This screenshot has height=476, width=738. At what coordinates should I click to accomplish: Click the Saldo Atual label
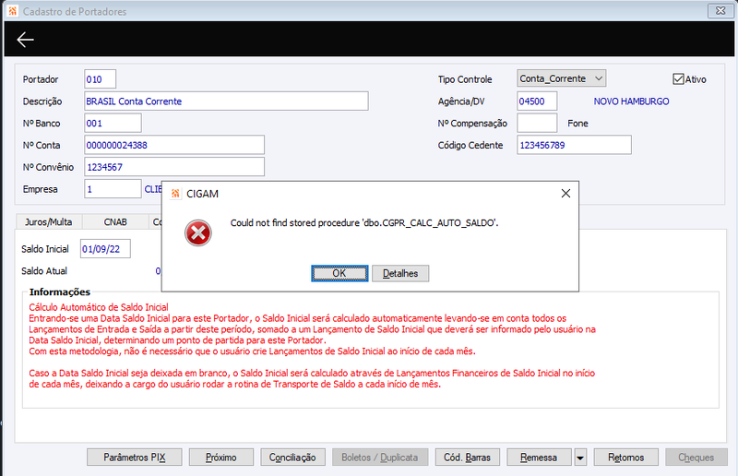click(x=44, y=270)
